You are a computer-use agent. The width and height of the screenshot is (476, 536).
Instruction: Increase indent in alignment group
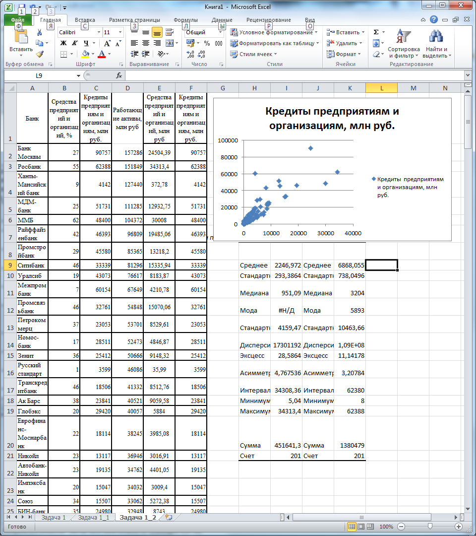146,54
